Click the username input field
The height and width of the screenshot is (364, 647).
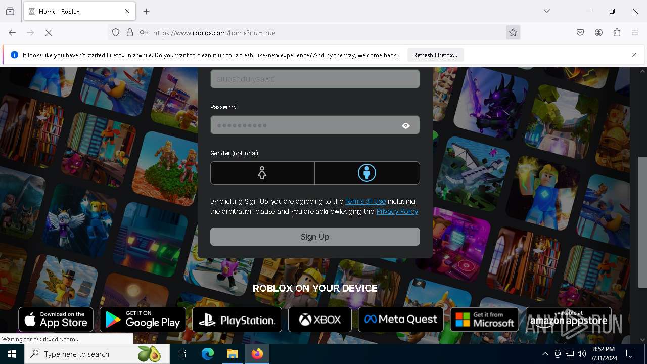(x=315, y=79)
